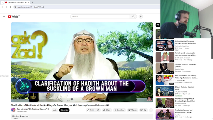Open Chrome site information icon
Screen dimensions: 213x120
[15, 7]
